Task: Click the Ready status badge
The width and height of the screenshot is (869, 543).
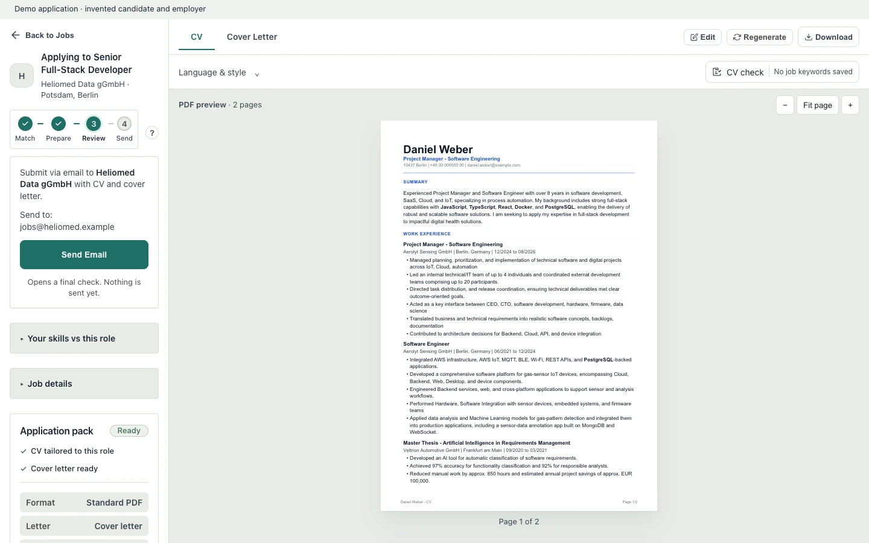Action: coord(129,431)
